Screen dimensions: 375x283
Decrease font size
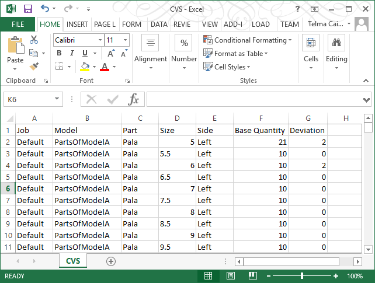tap(124, 53)
